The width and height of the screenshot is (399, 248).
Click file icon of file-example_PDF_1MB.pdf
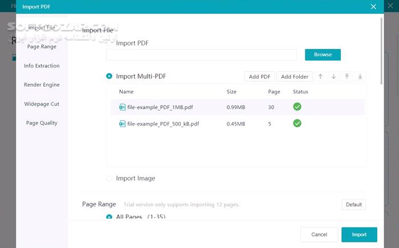coord(122,107)
